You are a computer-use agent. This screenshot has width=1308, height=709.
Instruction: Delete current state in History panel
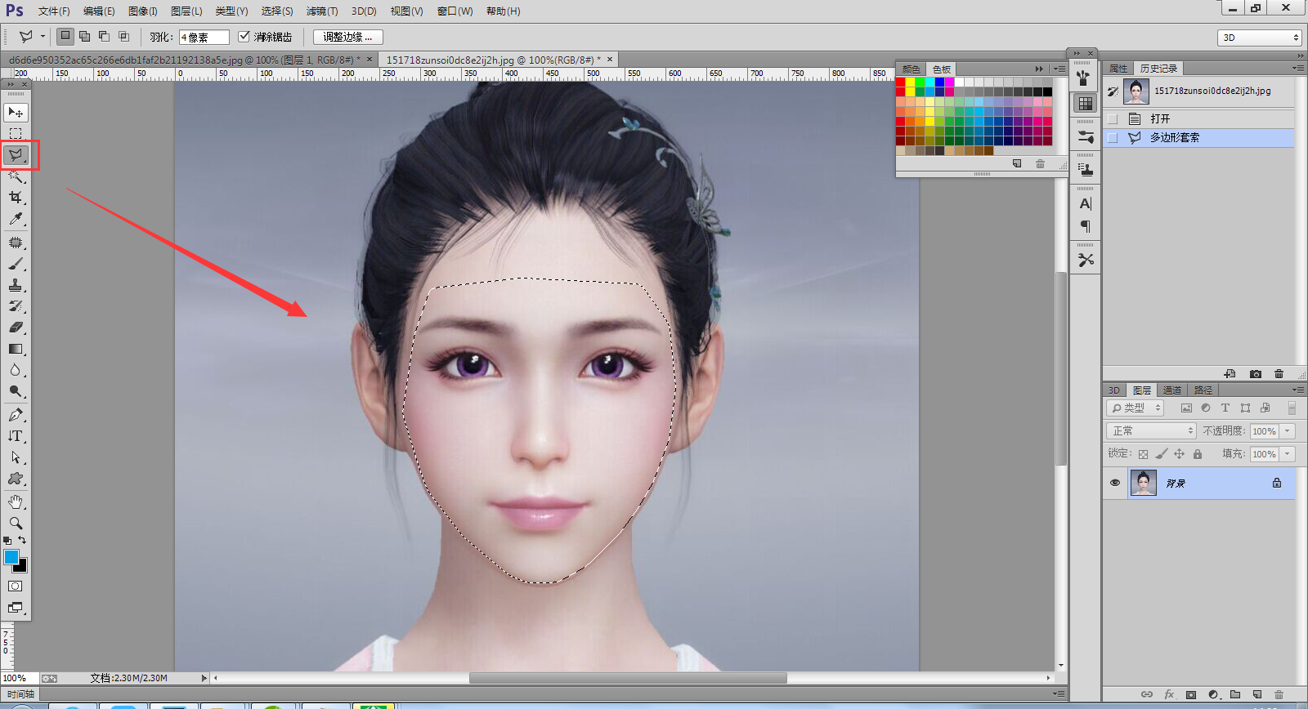[x=1279, y=374]
